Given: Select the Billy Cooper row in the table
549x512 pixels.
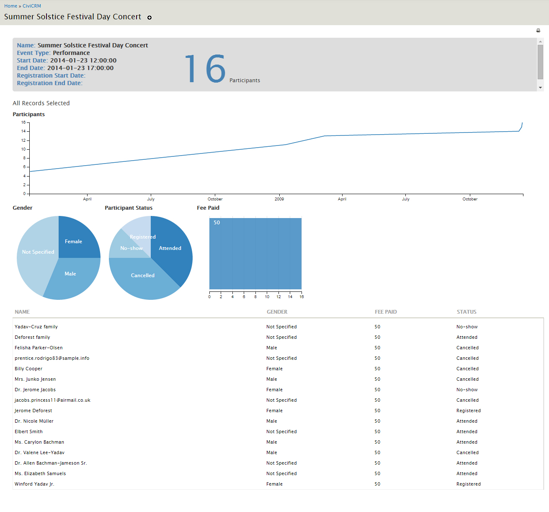Looking at the screenshot, I should point(28,369).
